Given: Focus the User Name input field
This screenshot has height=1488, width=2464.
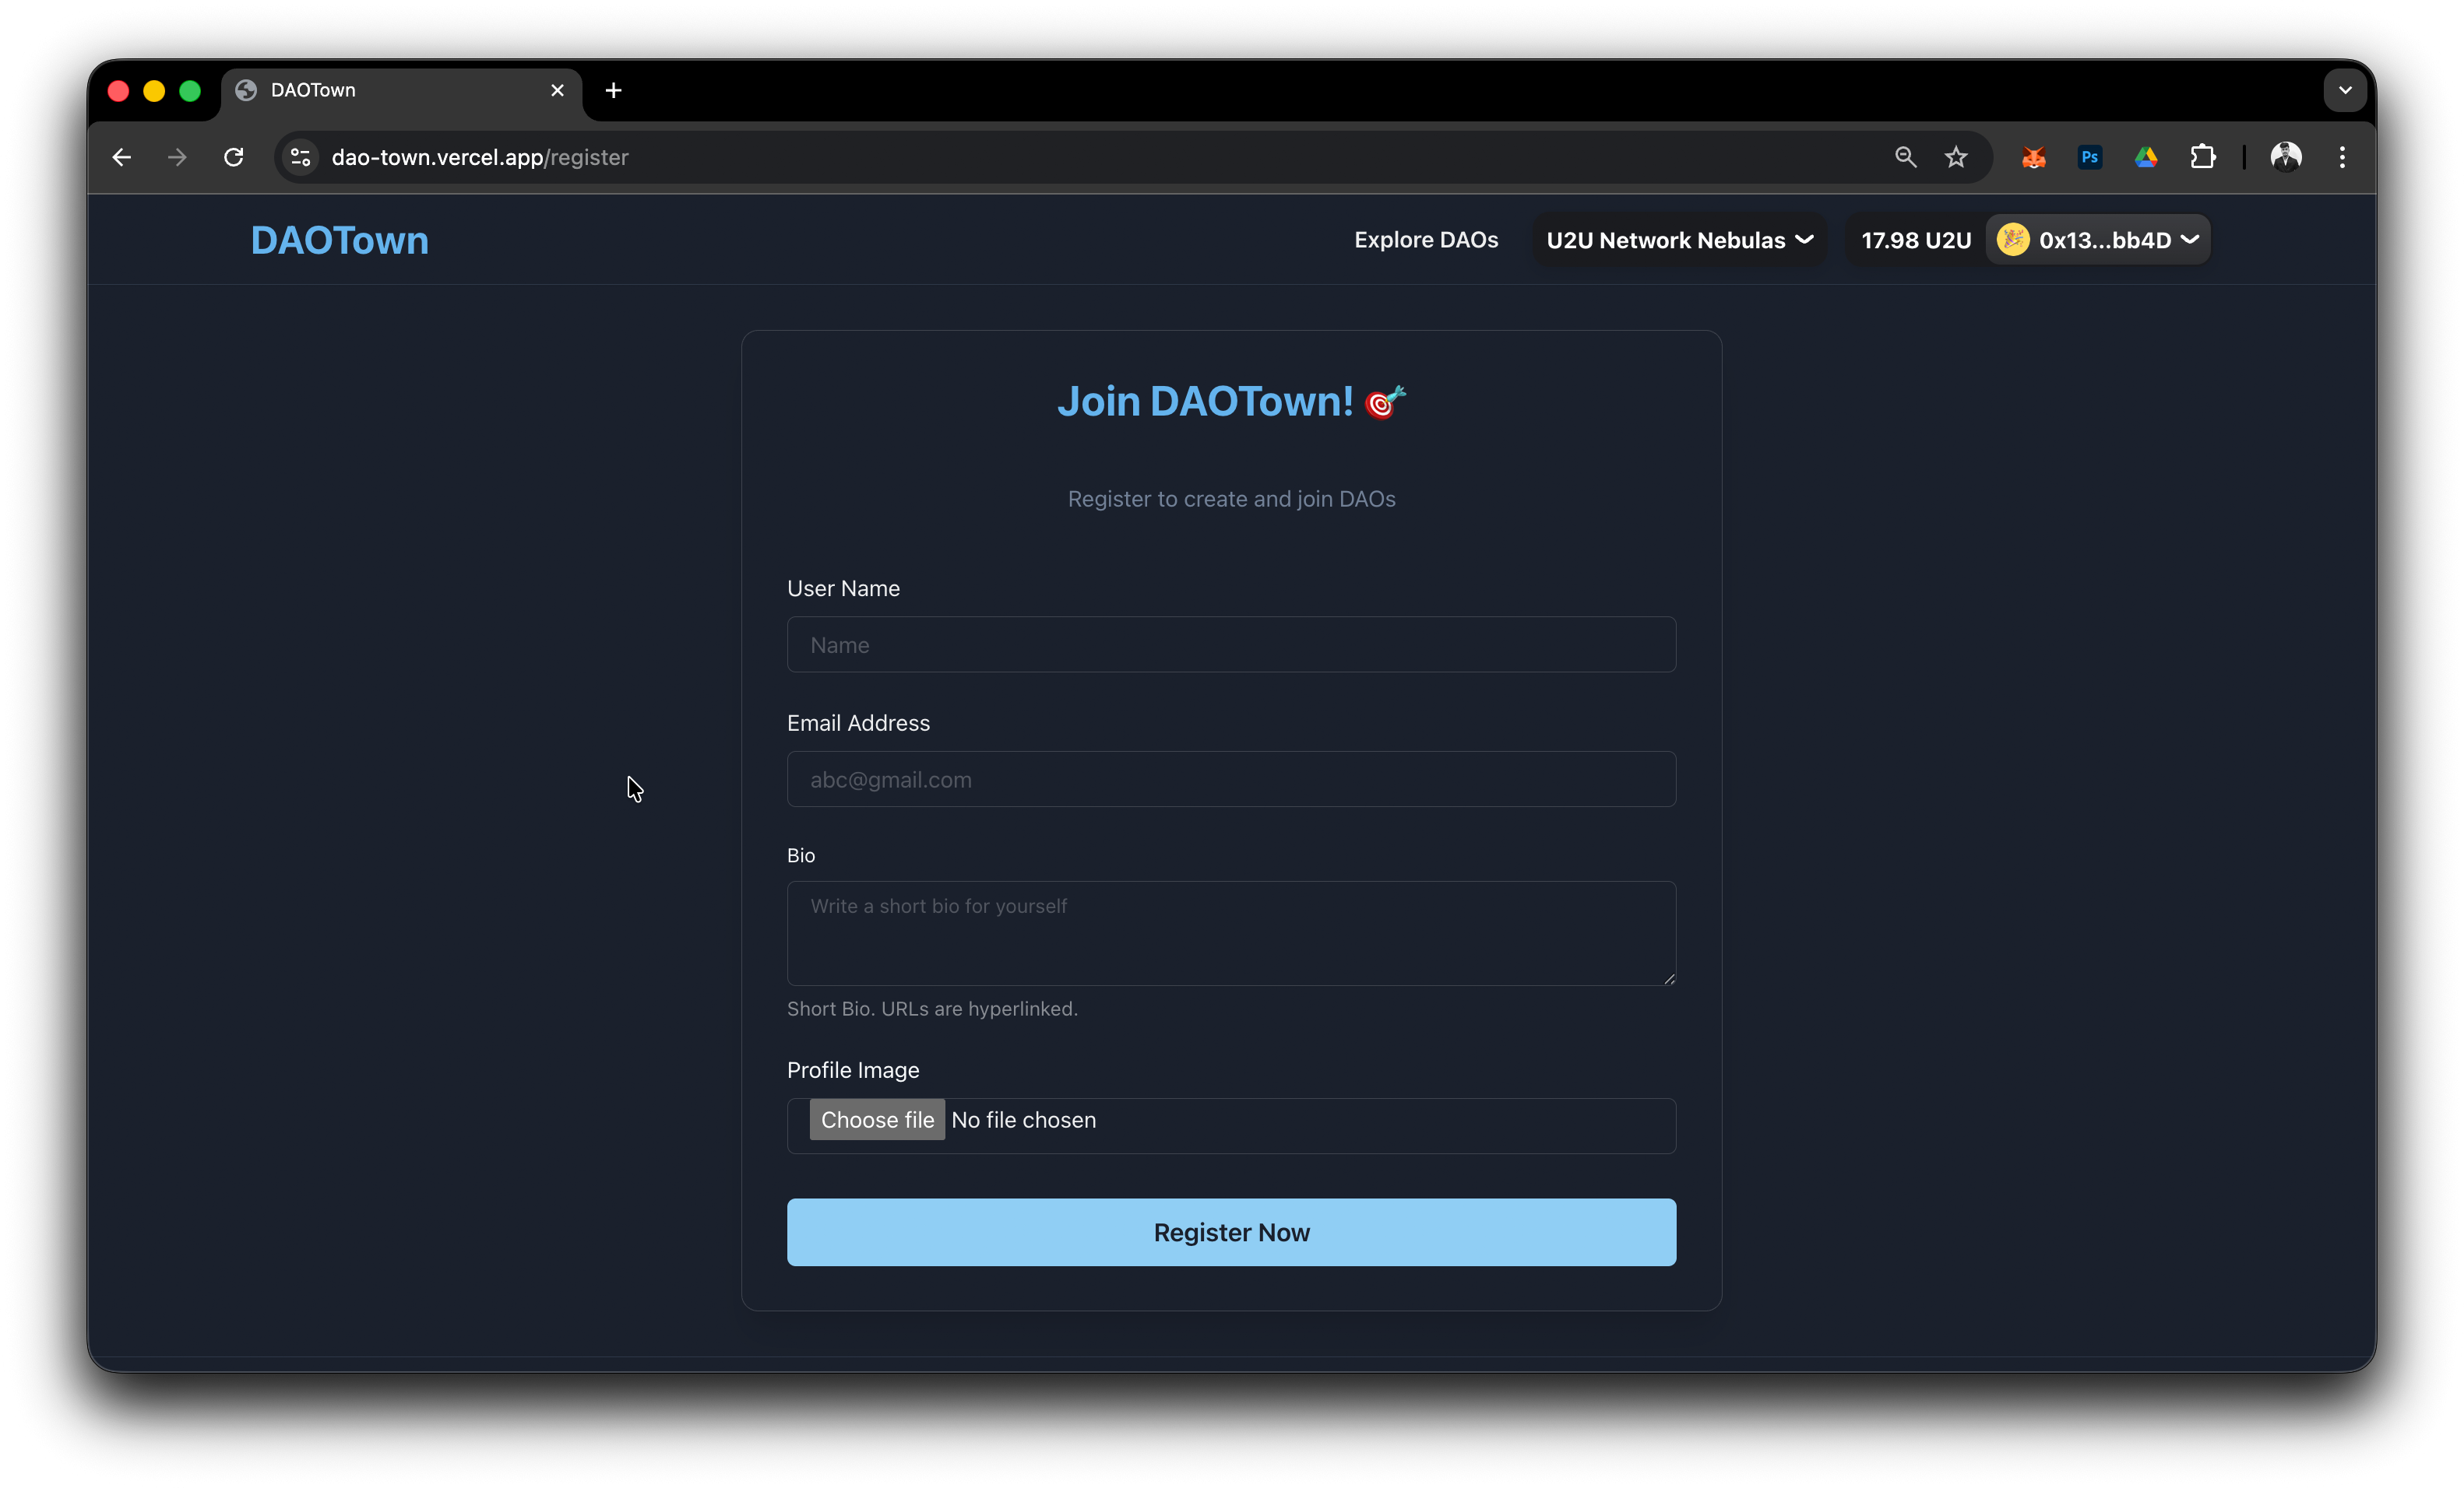Looking at the screenshot, I should pos(1231,644).
